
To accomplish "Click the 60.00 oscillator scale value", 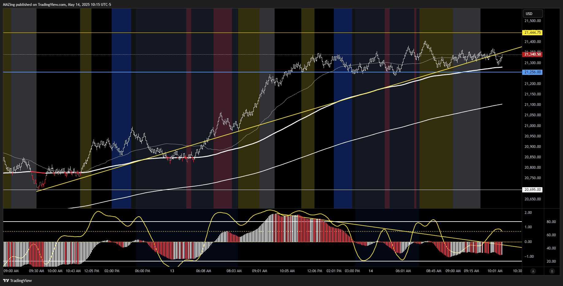I will (x=551, y=235).
